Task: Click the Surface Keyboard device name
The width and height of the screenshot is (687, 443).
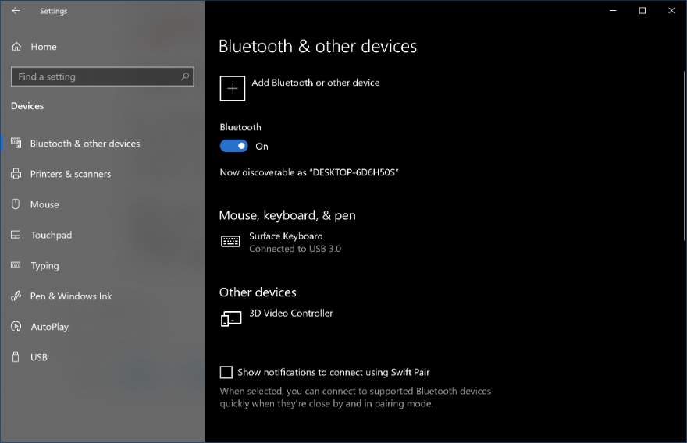Action: (286, 236)
